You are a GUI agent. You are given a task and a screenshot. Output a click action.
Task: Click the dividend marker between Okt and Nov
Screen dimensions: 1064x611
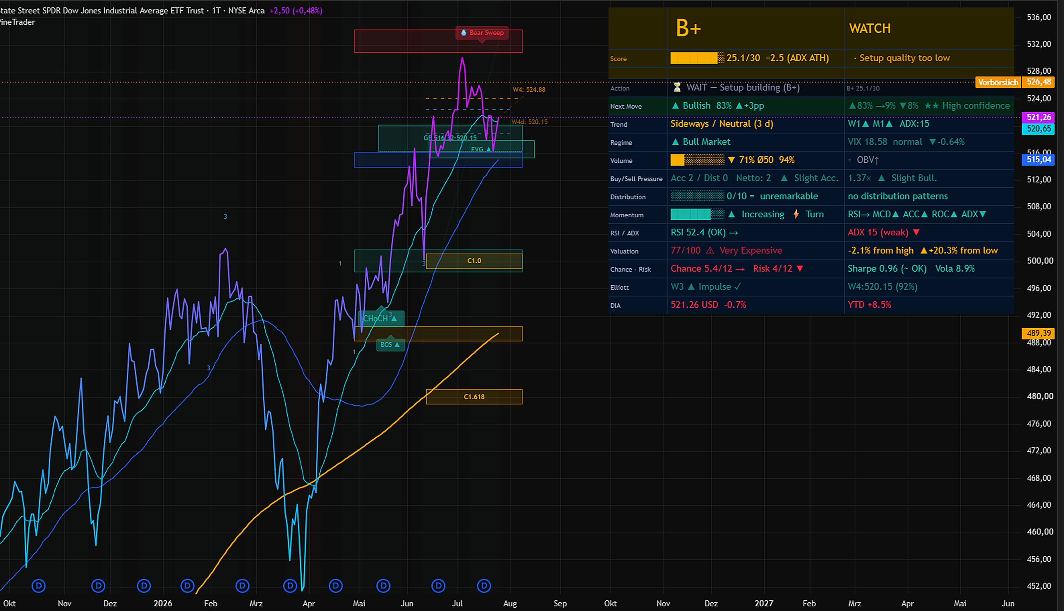click(39, 586)
